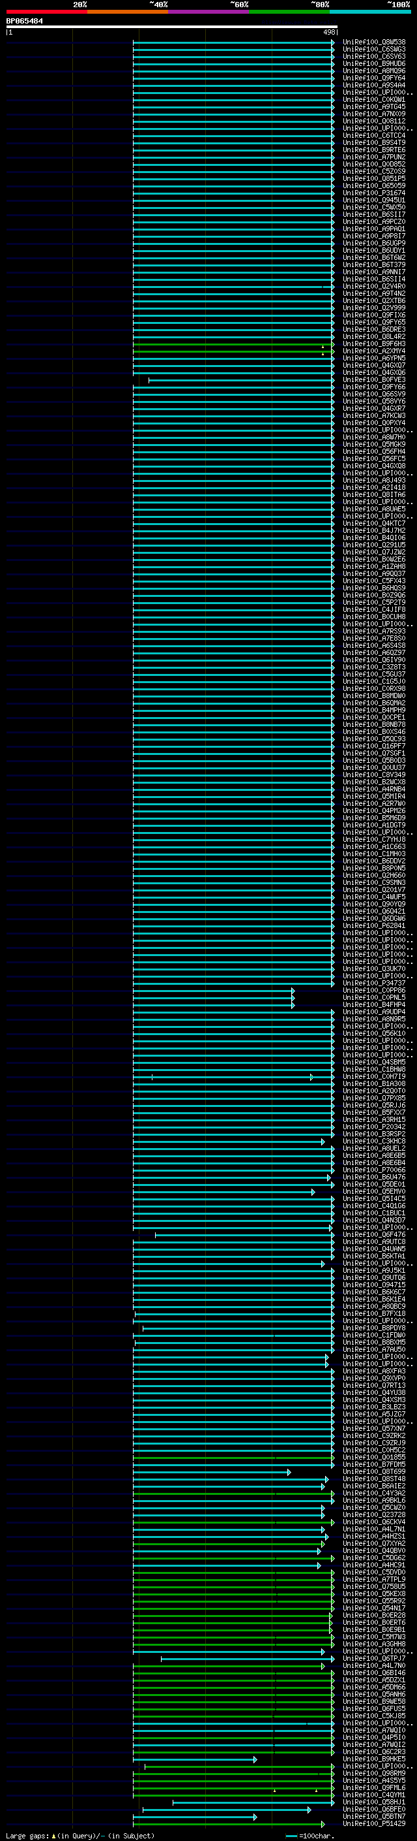Click label UniRef100_A9UDP4

tap(373, 1012)
